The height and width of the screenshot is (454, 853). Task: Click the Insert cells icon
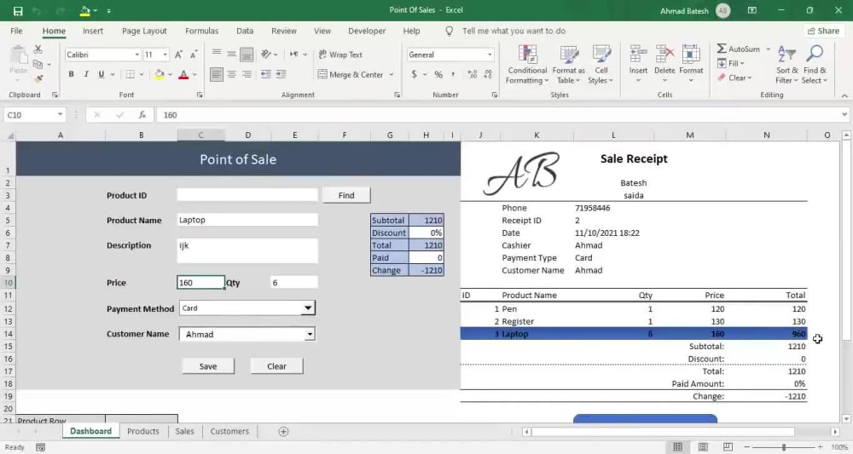[x=638, y=55]
